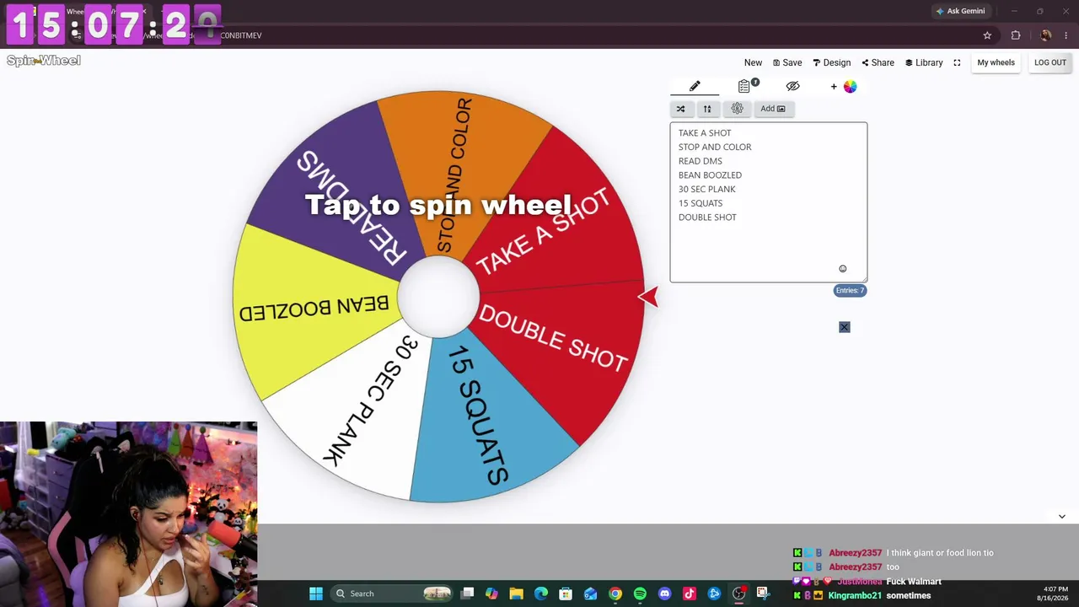This screenshot has height=607, width=1079.
Task: Open TikTok from the taskbar
Action: pyautogui.click(x=690, y=594)
